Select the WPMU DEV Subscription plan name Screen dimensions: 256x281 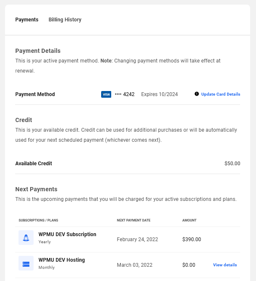pyautogui.click(x=67, y=234)
